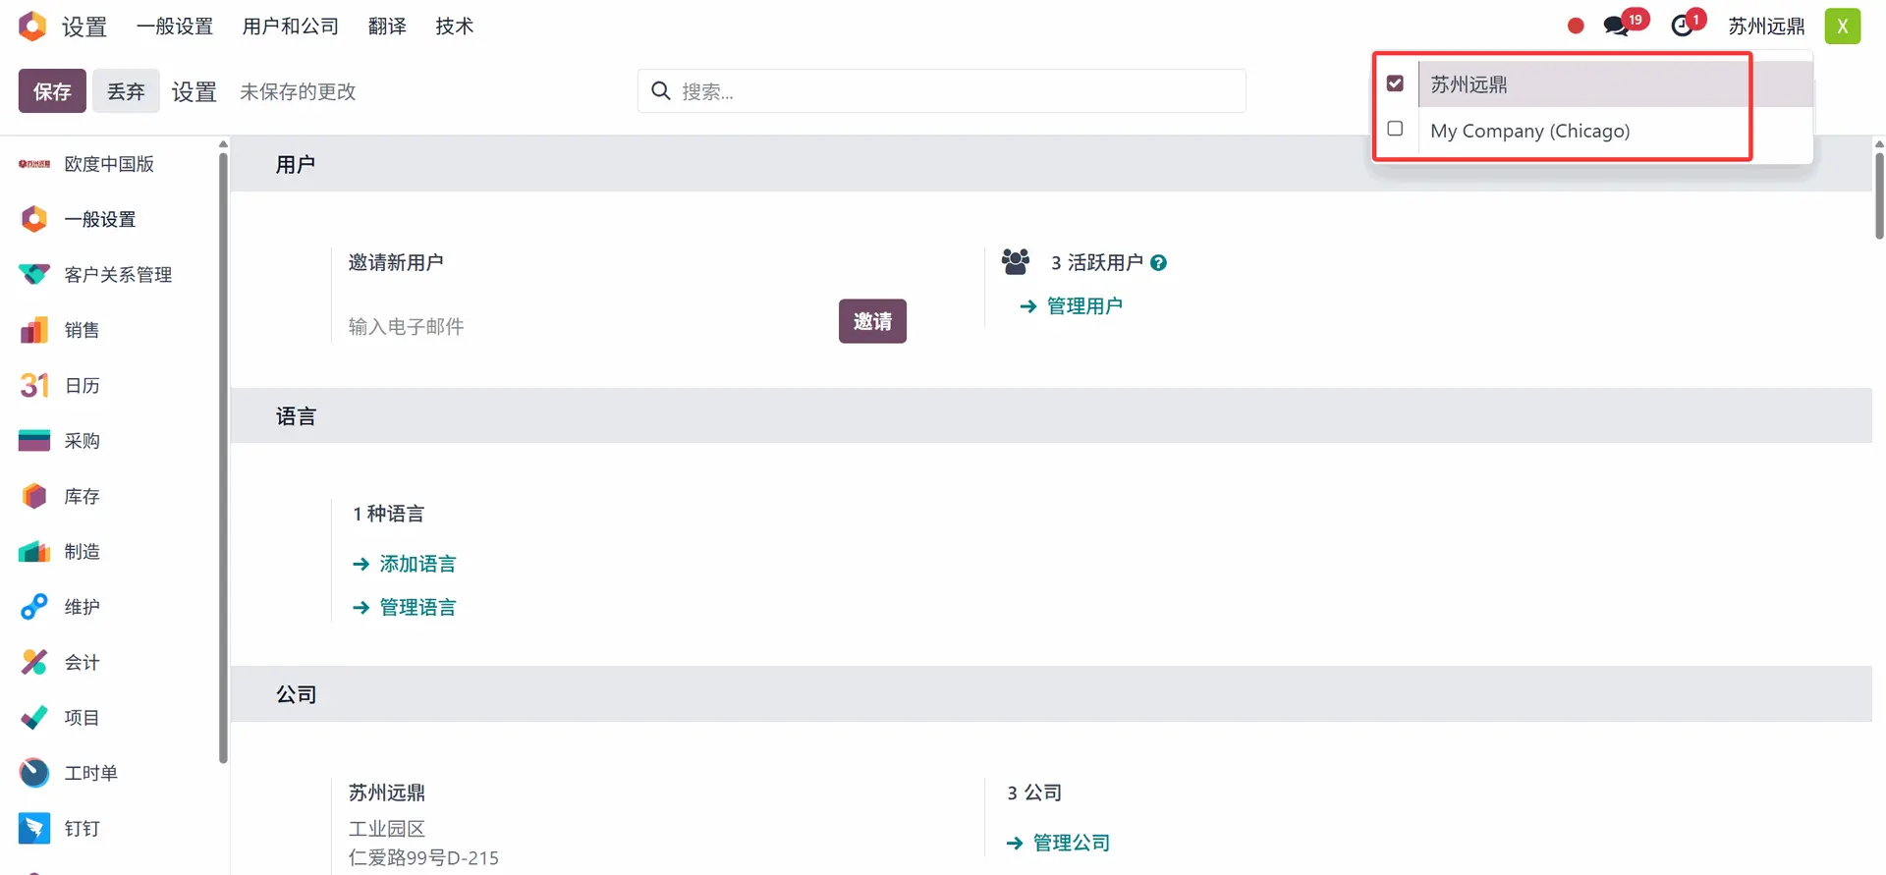Toggle the 苏州远鼎 company switcher dropdown
Viewport: 1886px width, 875px height.
[1766, 27]
